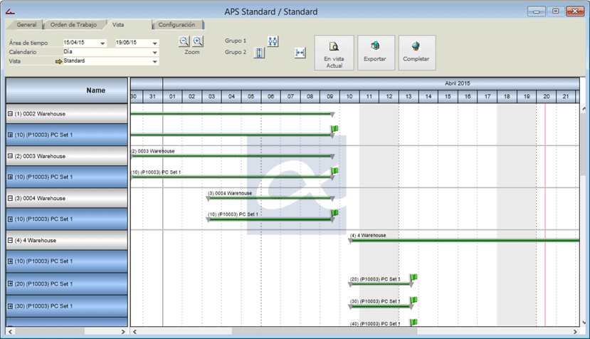Expand the (20) (P10003) PC Set 1 row
This screenshot has width=590, height=339.
[x=10, y=283]
